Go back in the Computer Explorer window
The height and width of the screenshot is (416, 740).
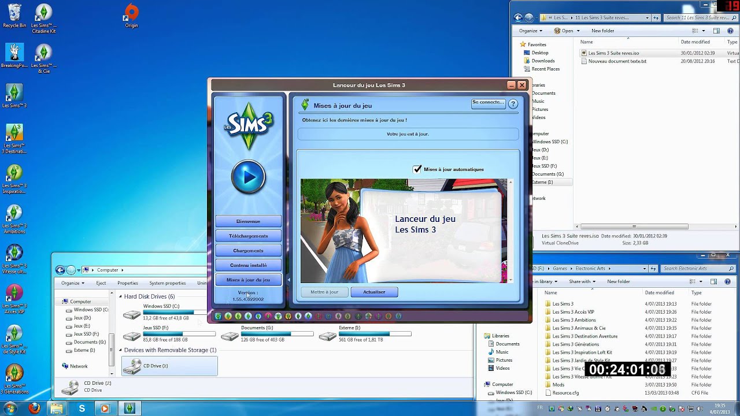(x=60, y=270)
